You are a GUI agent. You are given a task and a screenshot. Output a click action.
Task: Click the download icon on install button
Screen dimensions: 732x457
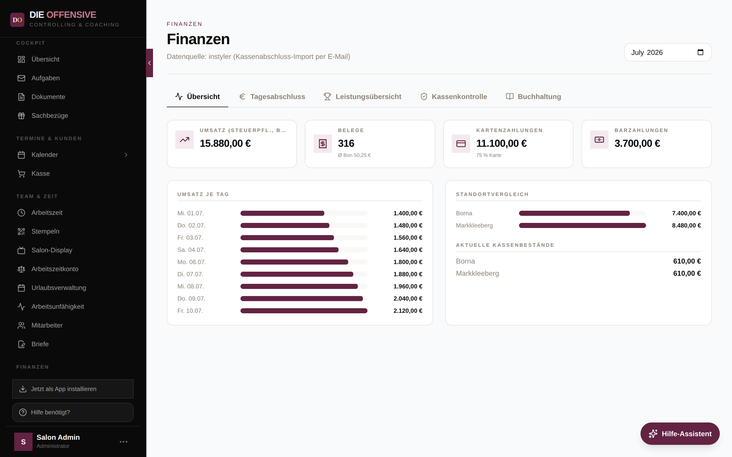point(23,389)
